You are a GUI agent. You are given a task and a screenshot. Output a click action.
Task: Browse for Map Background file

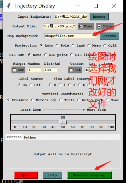110,36
